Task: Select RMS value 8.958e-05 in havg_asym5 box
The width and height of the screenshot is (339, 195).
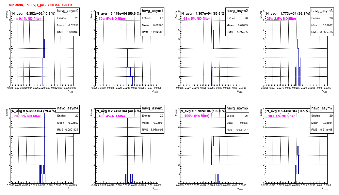Action: tap(156, 130)
